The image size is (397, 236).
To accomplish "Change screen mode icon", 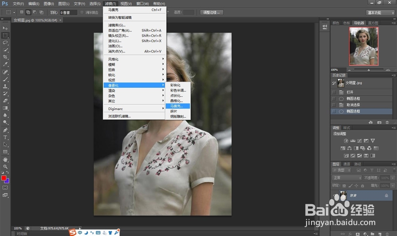I will pyautogui.click(x=5, y=195).
